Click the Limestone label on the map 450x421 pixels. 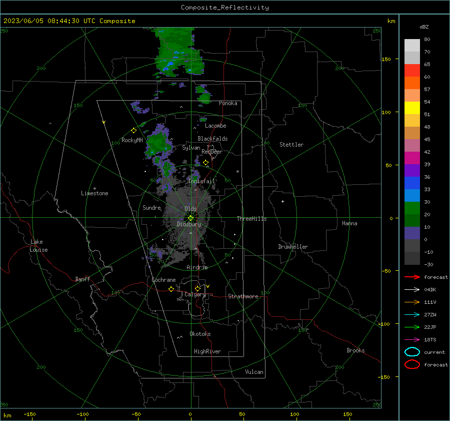[94, 193]
